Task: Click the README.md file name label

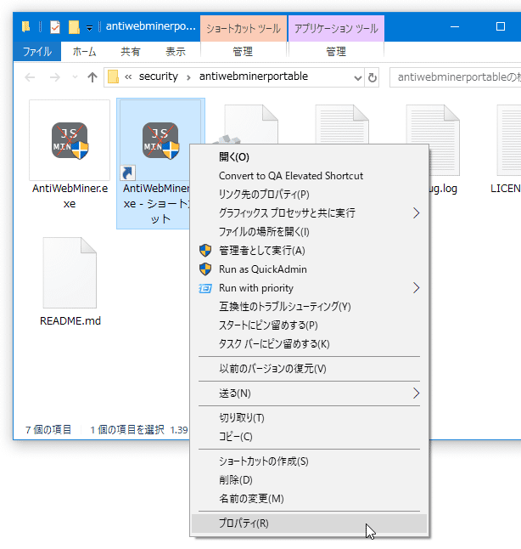Action: tap(70, 320)
